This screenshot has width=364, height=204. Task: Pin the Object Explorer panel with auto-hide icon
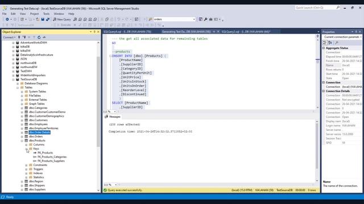94,32
